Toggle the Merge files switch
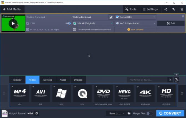Screen dimensions: 186x118 (150, 113)
